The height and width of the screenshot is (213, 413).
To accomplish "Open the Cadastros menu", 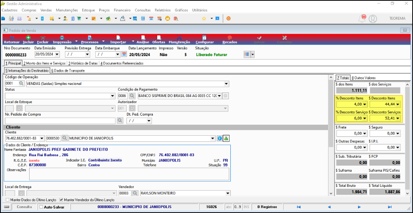I will pos(9,10).
